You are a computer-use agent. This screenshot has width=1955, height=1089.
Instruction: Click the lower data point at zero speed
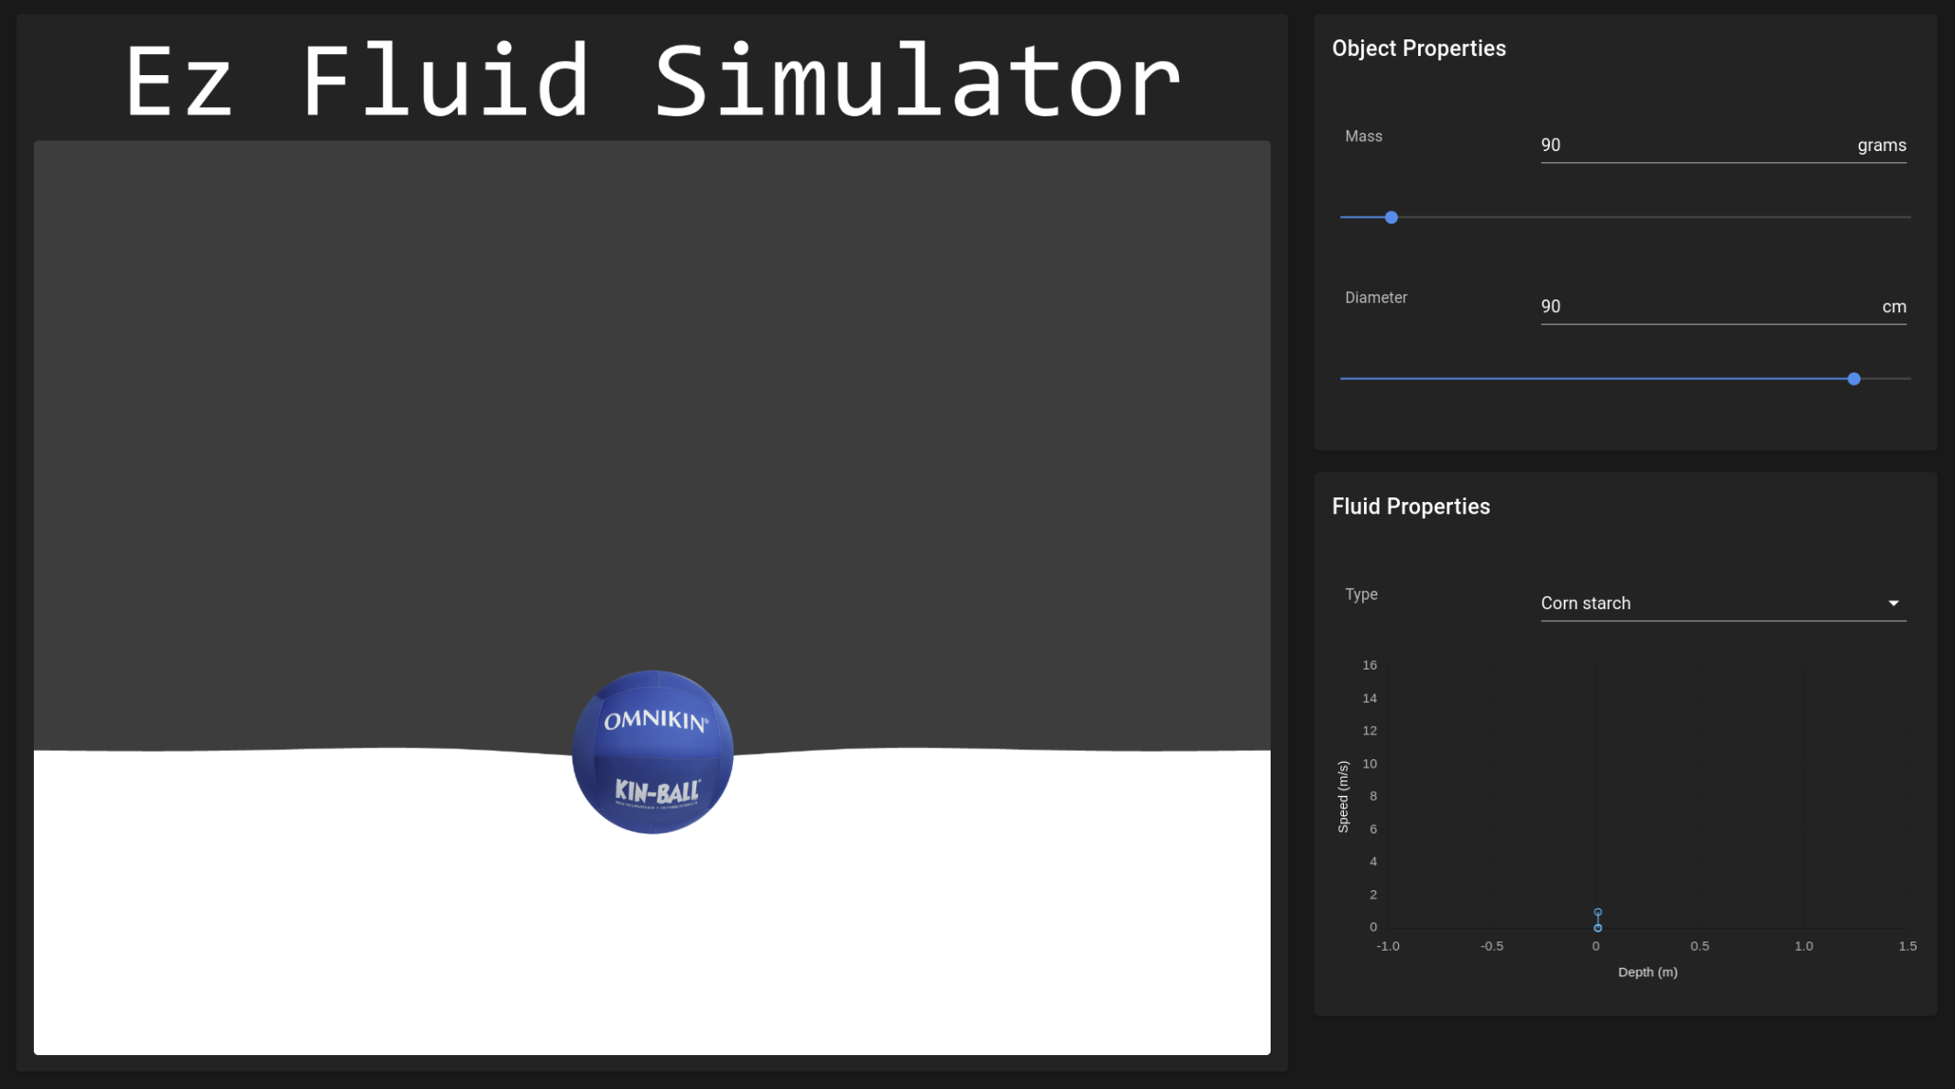(x=1598, y=928)
